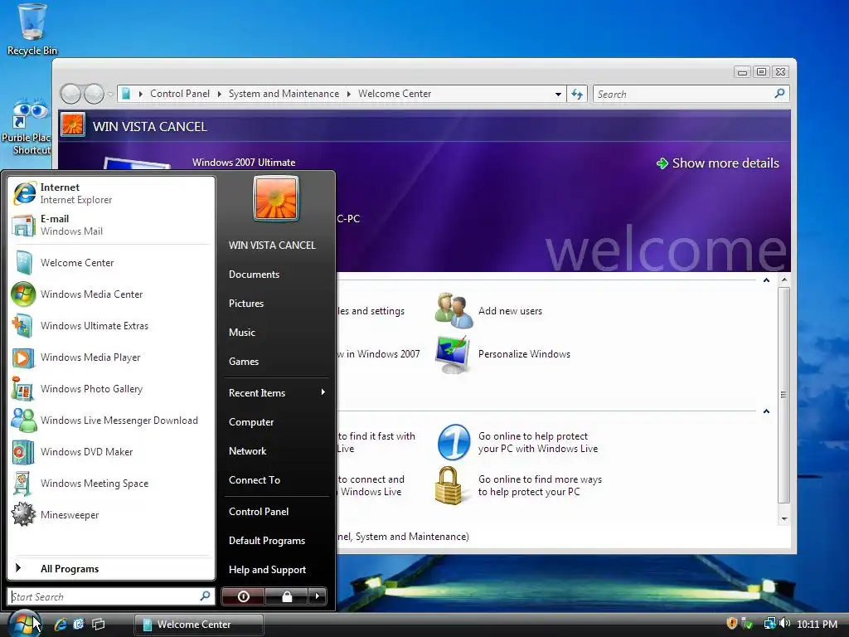Expand All Programs list

111,569
